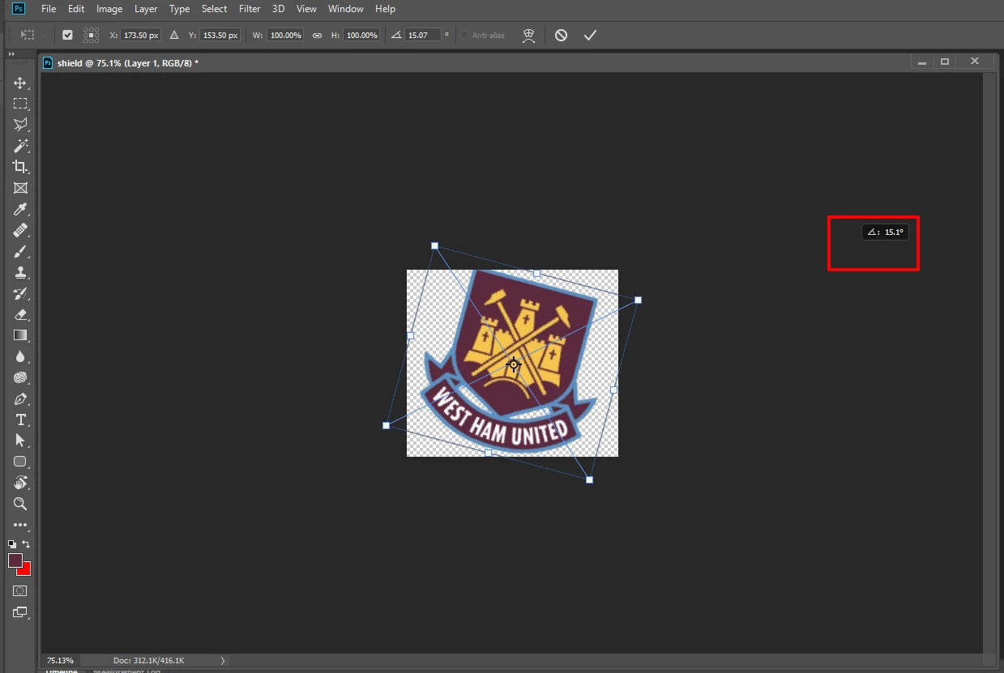Select the Magic Wand tool
This screenshot has width=1004, height=673.
(x=20, y=146)
